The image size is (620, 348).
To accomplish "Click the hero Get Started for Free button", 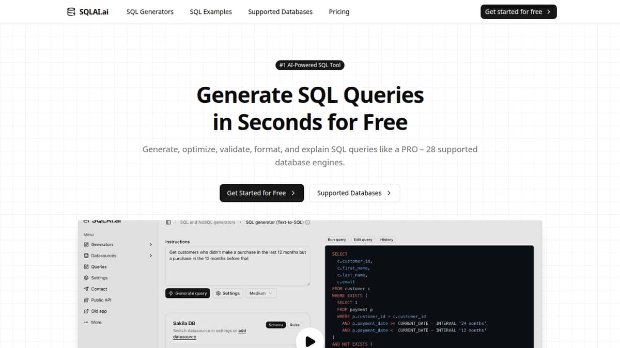I will click(x=261, y=193).
